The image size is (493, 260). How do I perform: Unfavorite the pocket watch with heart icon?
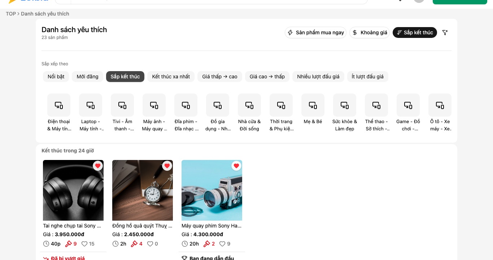pyautogui.click(x=167, y=166)
